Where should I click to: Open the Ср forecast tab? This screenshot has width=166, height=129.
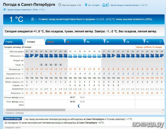[134, 42]
